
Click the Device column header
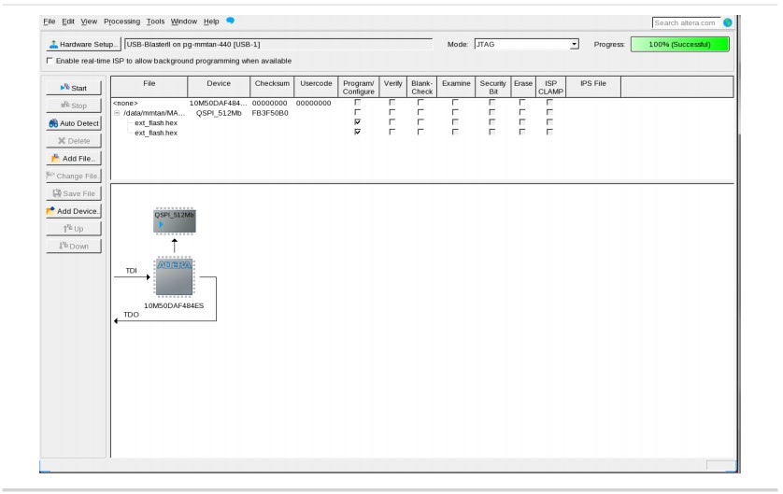tap(219, 87)
